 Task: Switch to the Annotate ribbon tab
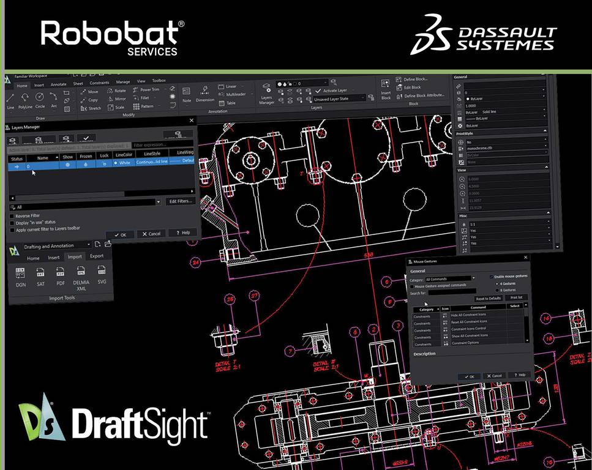[59, 84]
